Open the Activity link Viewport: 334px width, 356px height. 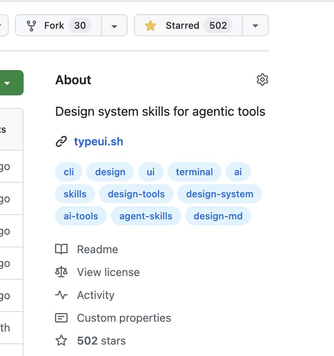click(x=95, y=295)
